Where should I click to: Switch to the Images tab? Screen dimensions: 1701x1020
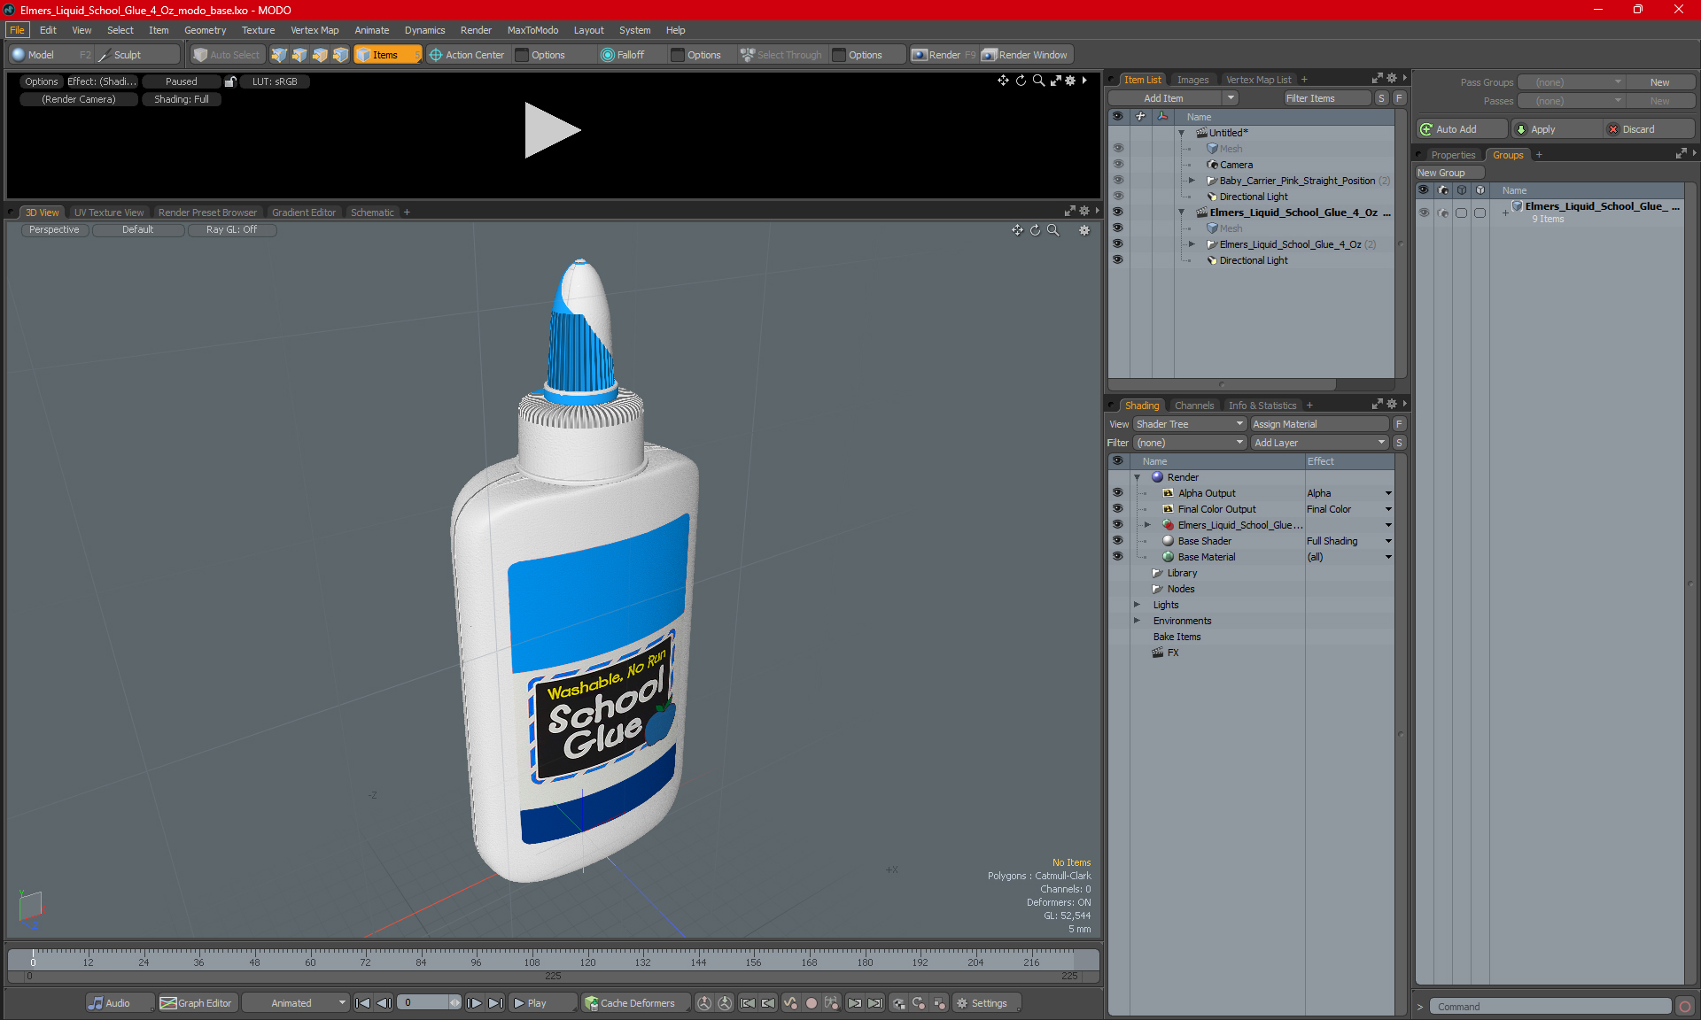pos(1192,80)
